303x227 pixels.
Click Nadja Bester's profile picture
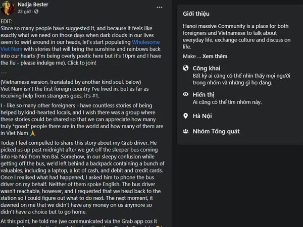click(8, 8)
